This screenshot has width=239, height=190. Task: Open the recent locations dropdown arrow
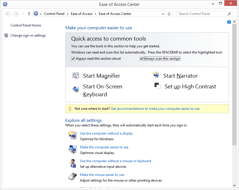click(x=23, y=14)
